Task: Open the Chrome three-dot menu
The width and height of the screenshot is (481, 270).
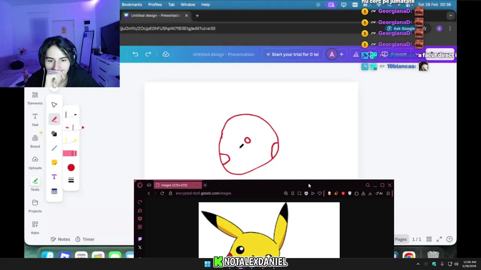Action: point(450,28)
